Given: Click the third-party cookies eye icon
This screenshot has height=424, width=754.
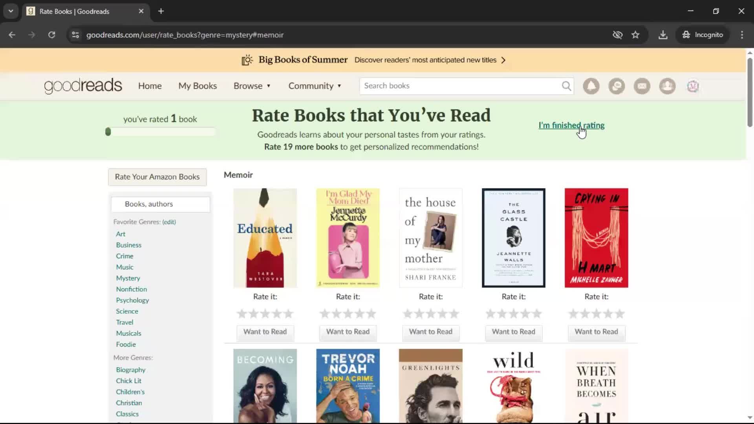Looking at the screenshot, I should [617, 35].
